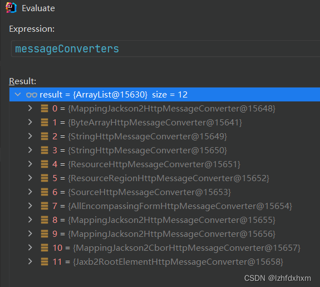
Task: Select the text {MappingJackson2HttpMessageConverter@15648}
Action: pos(171,109)
